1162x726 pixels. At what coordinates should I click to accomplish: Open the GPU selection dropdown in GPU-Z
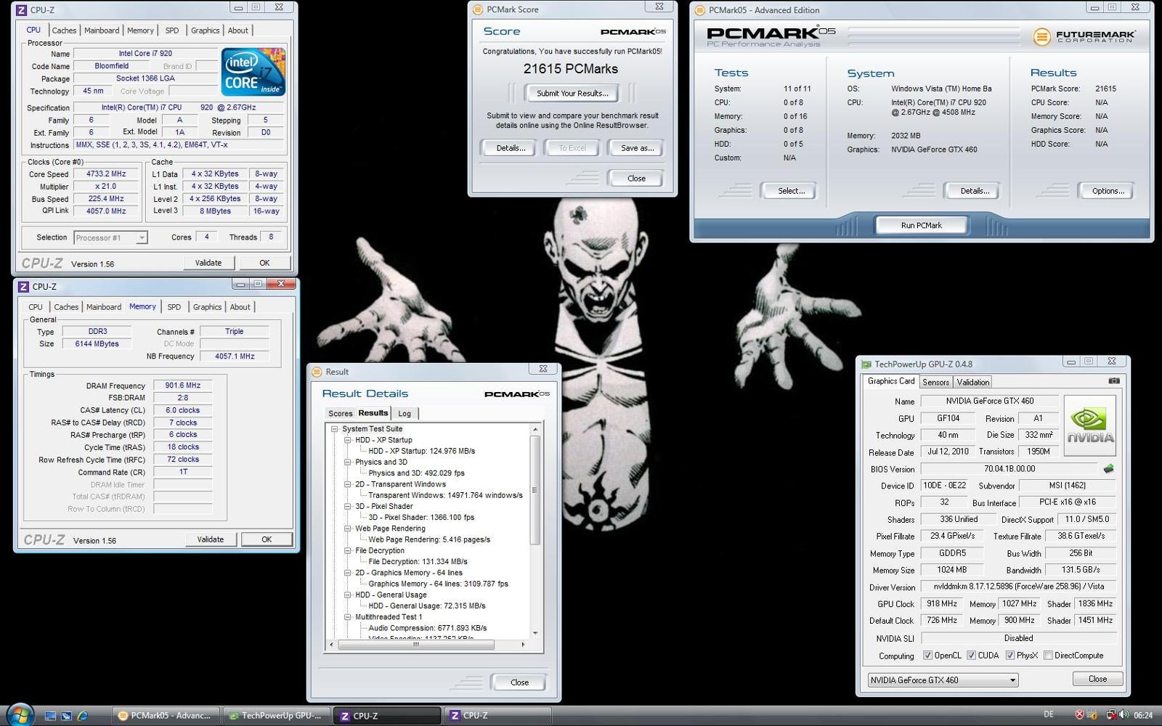[x=943, y=680]
